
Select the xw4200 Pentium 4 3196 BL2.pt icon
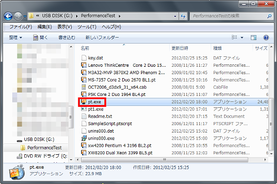pyautogui.click(x=84, y=145)
